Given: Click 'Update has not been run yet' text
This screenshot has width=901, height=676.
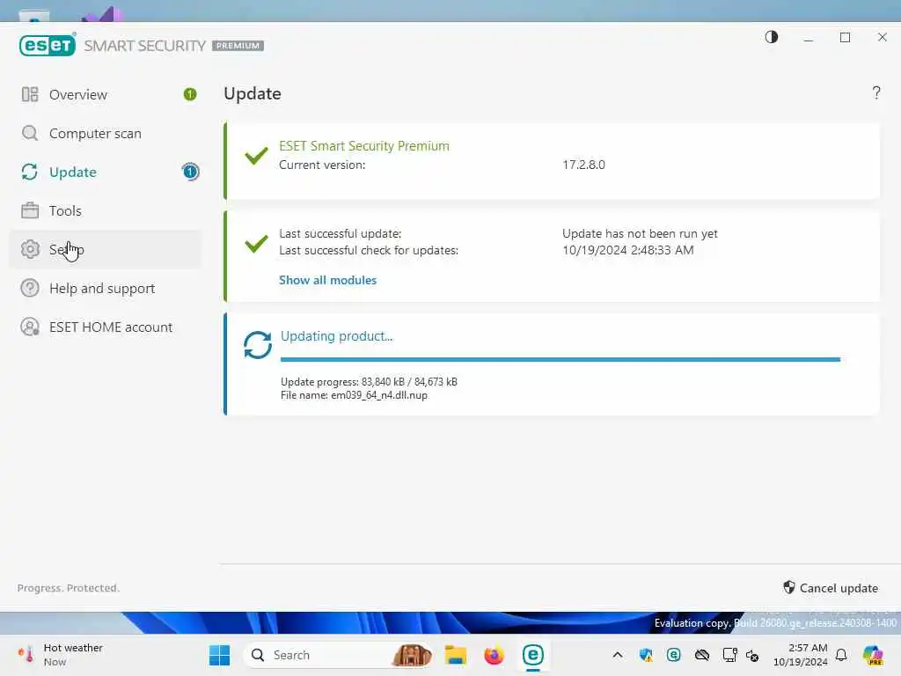Looking at the screenshot, I should coord(641,233).
